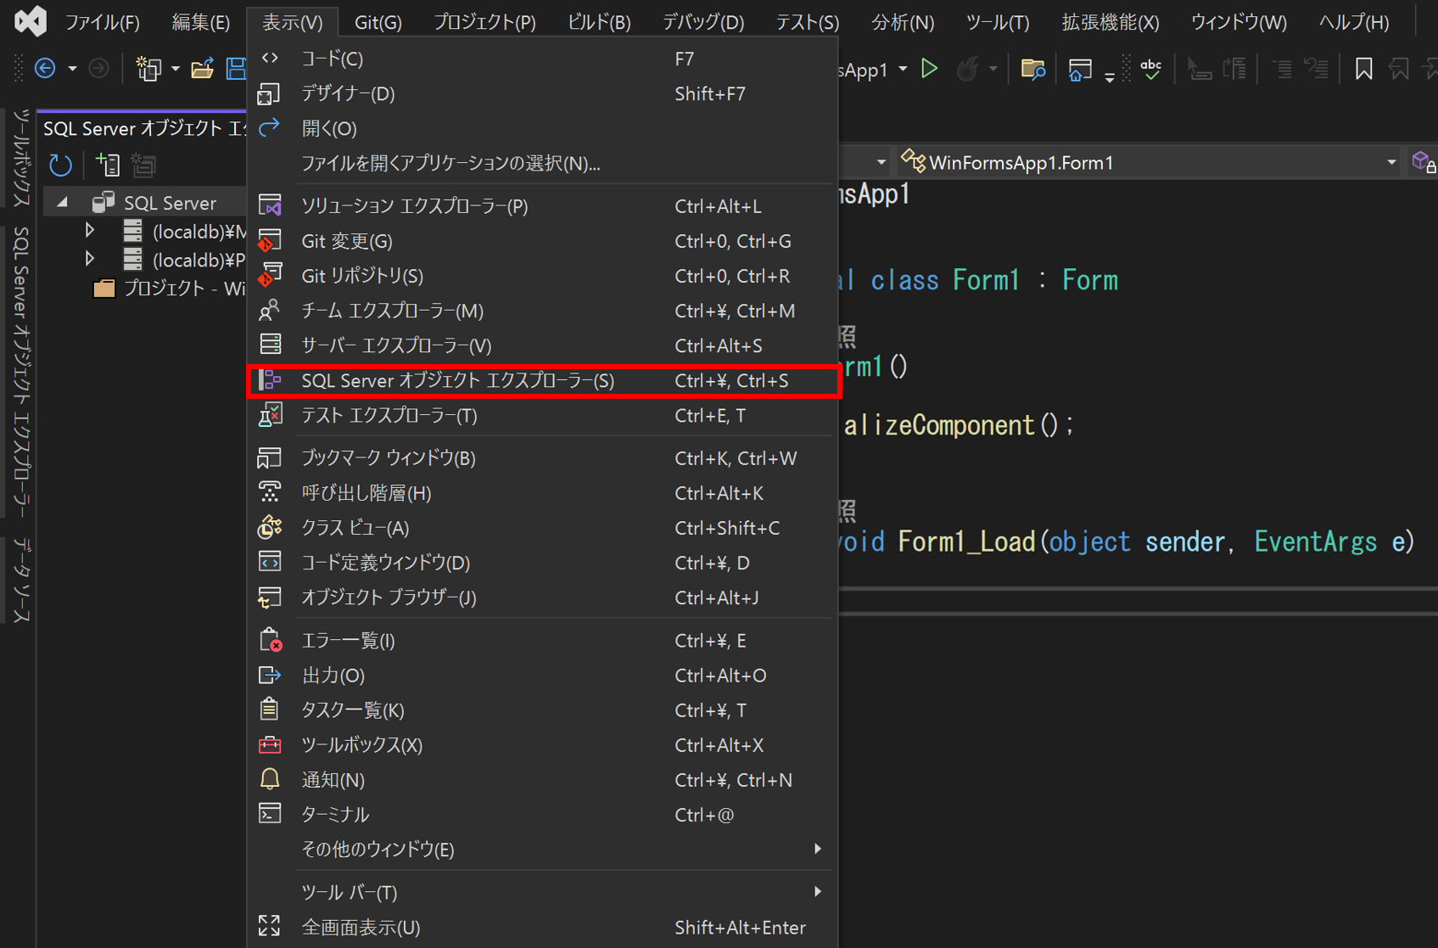The height and width of the screenshot is (948, 1438).
Task: Open the ビルド(B) menu
Action: (x=599, y=22)
